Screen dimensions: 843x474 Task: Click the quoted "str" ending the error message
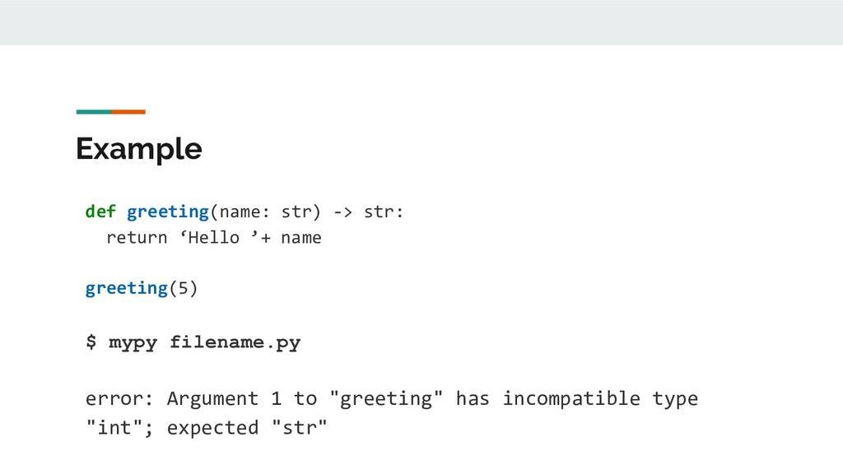(300, 428)
